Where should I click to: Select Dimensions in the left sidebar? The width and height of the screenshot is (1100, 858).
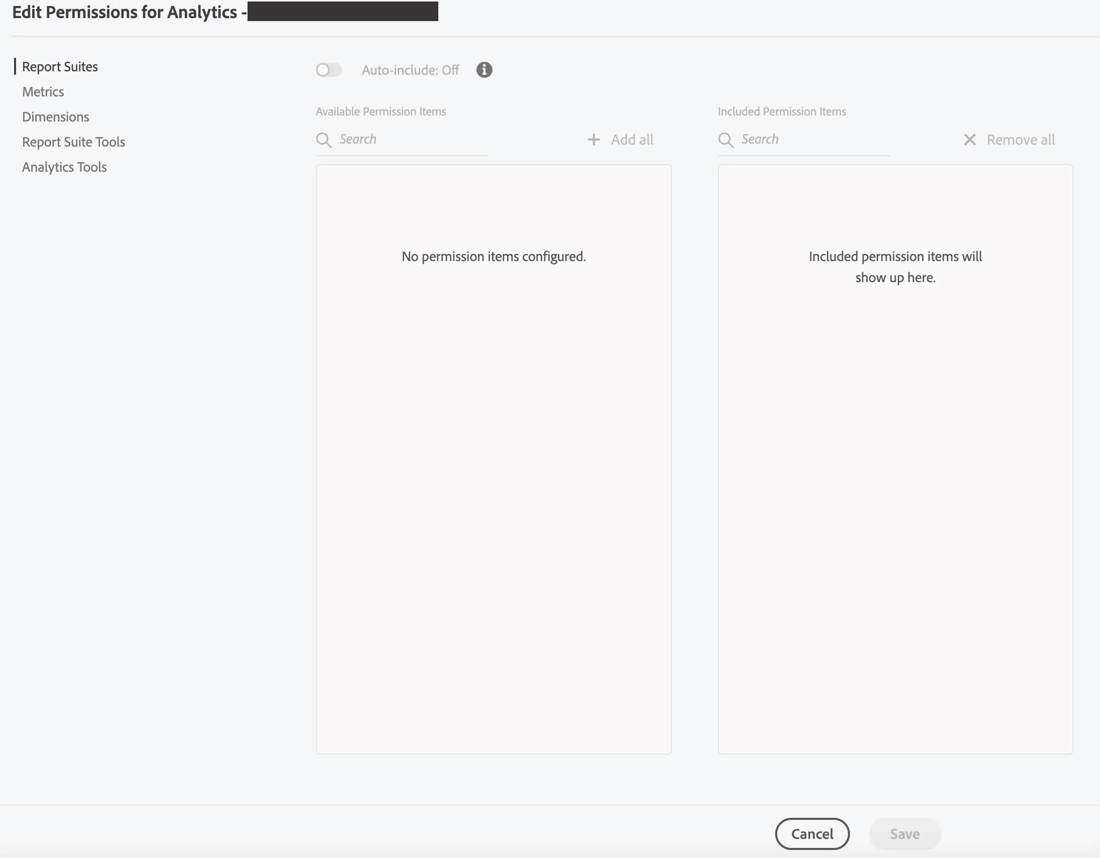tap(56, 117)
